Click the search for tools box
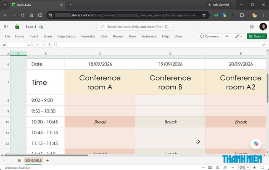Viewport: 269px width, 170px height. (134, 26)
